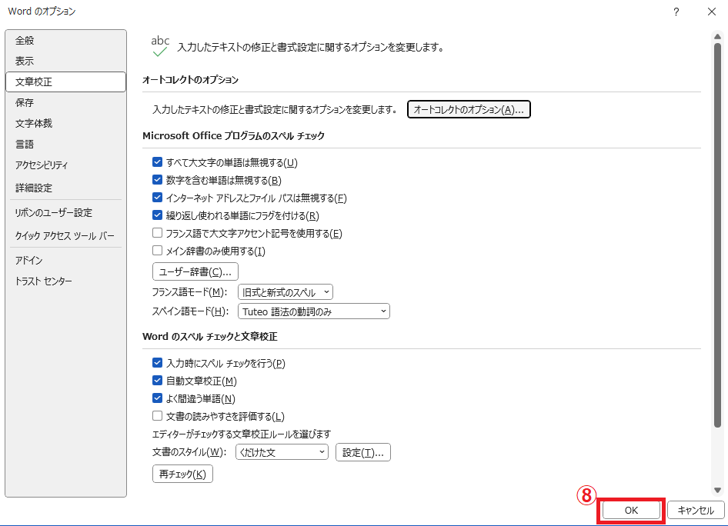Open 詳細設定 category
Image resolution: width=728 pixels, height=526 pixels.
(x=65, y=188)
